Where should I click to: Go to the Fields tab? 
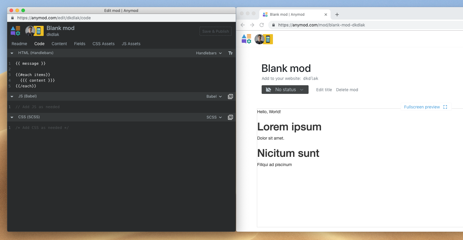pyautogui.click(x=80, y=44)
